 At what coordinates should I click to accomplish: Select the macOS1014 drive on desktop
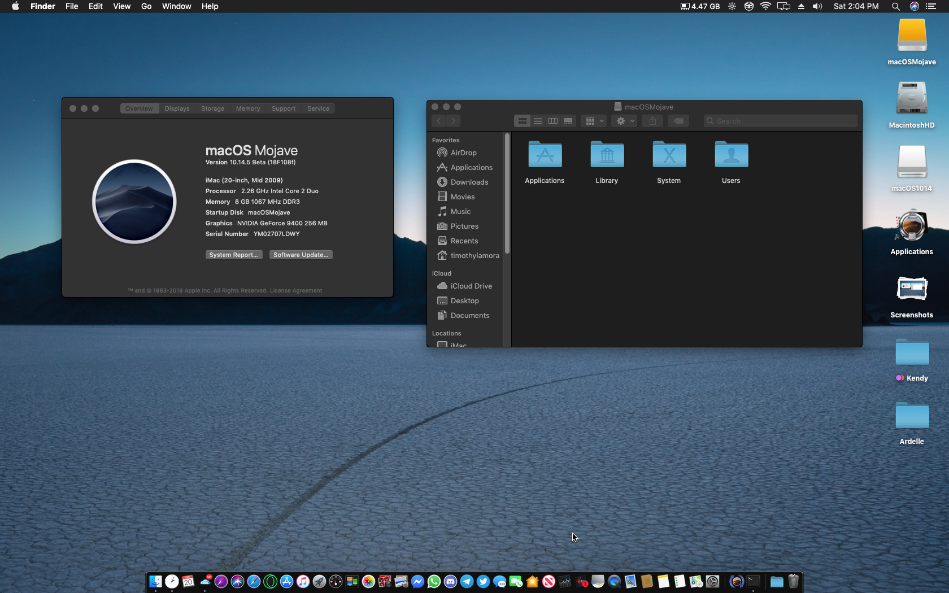pyautogui.click(x=912, y=168)
